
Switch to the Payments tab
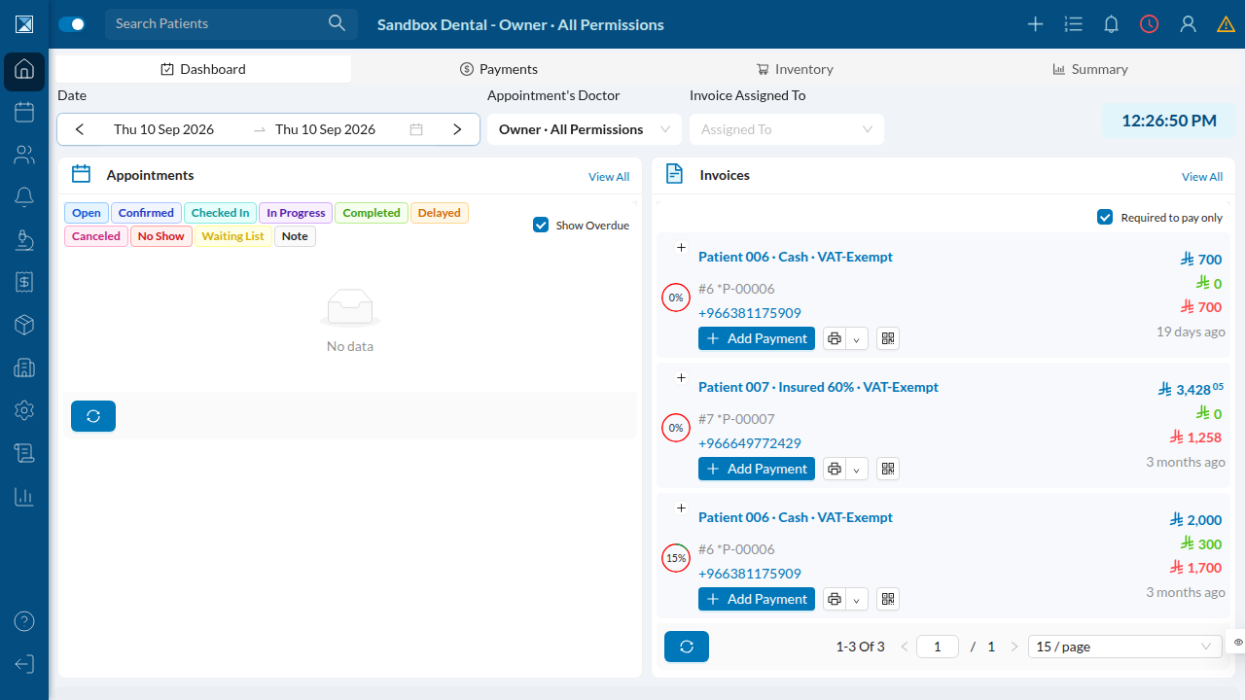pos(499,69)
